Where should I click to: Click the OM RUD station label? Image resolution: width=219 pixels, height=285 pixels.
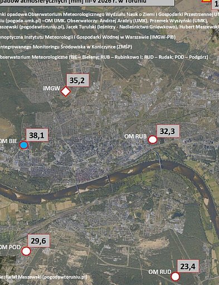tap(160, 272)
